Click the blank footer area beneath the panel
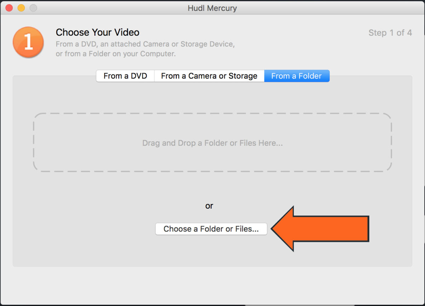The width and height of the screenshot is (425, 306). click(212, 285)
